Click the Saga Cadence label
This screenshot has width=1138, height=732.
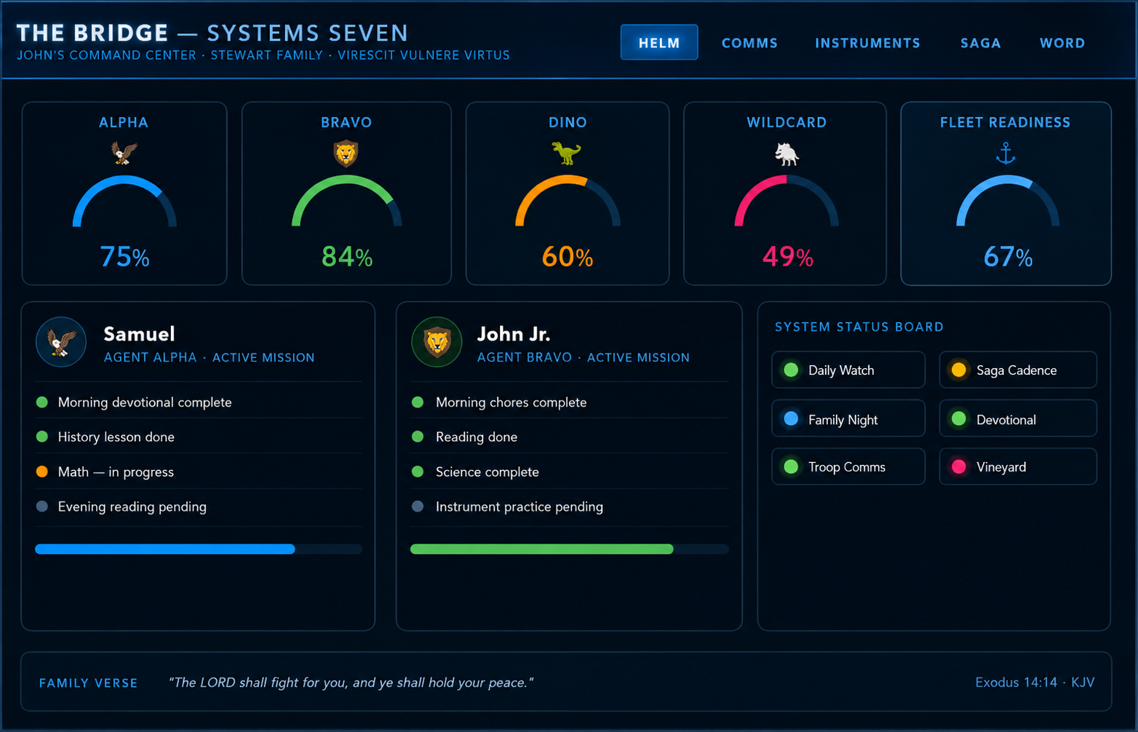point(1016,370)
